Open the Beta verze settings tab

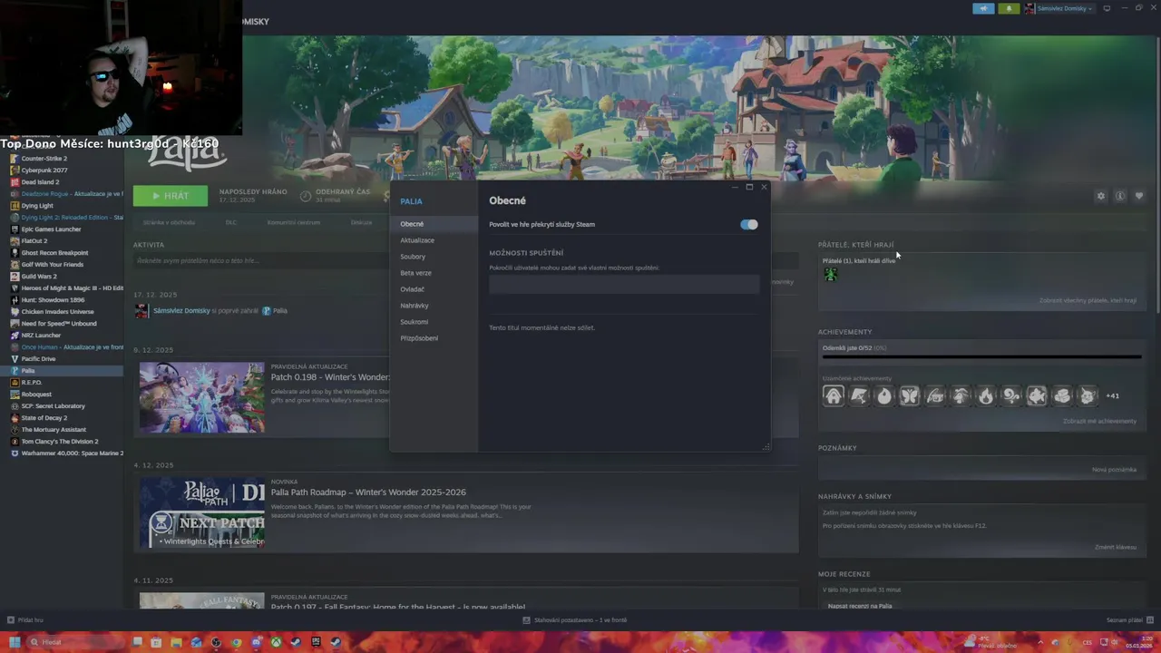pyautogui.click(x=434, y=273)
